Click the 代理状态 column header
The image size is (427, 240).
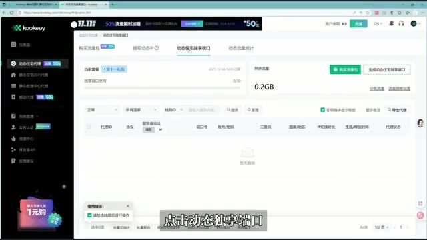(x=393, y=127)
